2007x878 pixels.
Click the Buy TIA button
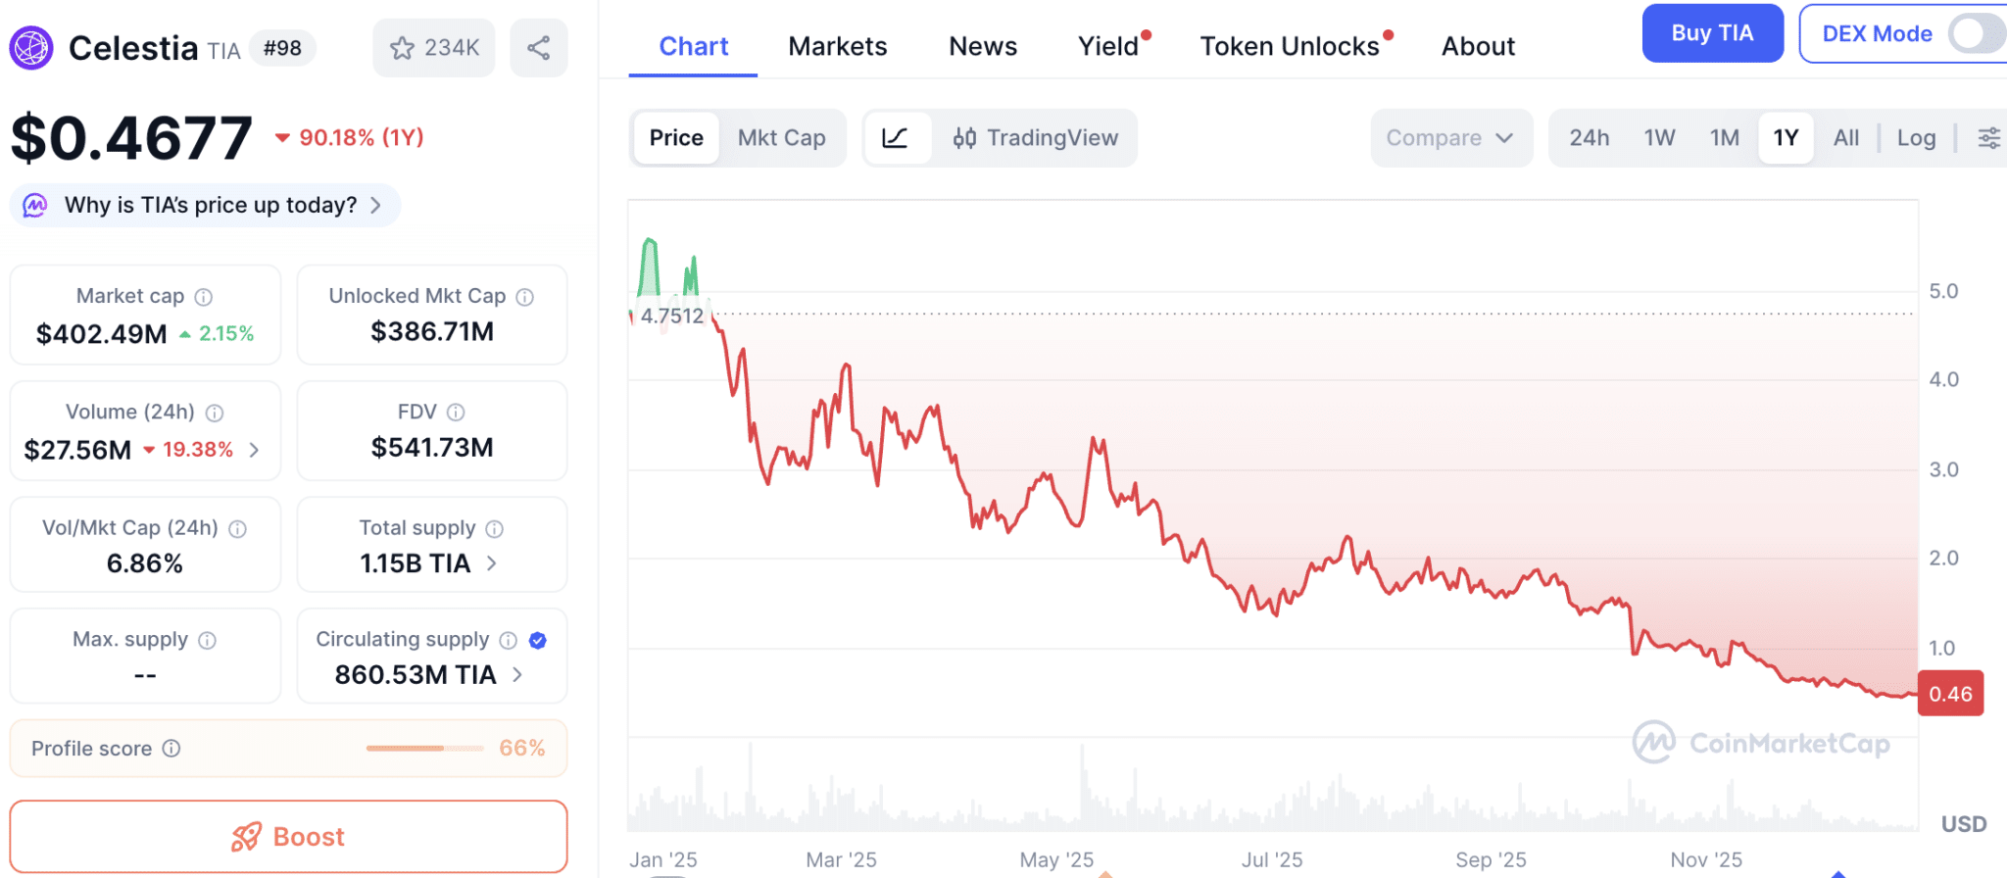(x=1711, y=33)
